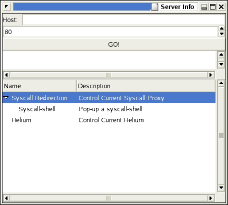The height and width of the screenshot is (205, 228).
Task: Focus the Host input field
Action: coord(124,20)
